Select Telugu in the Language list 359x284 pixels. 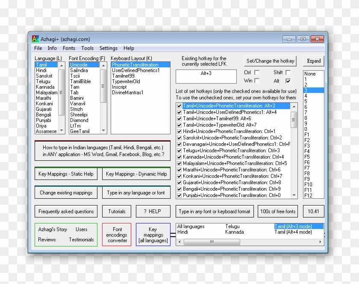[x=43, y=81]
